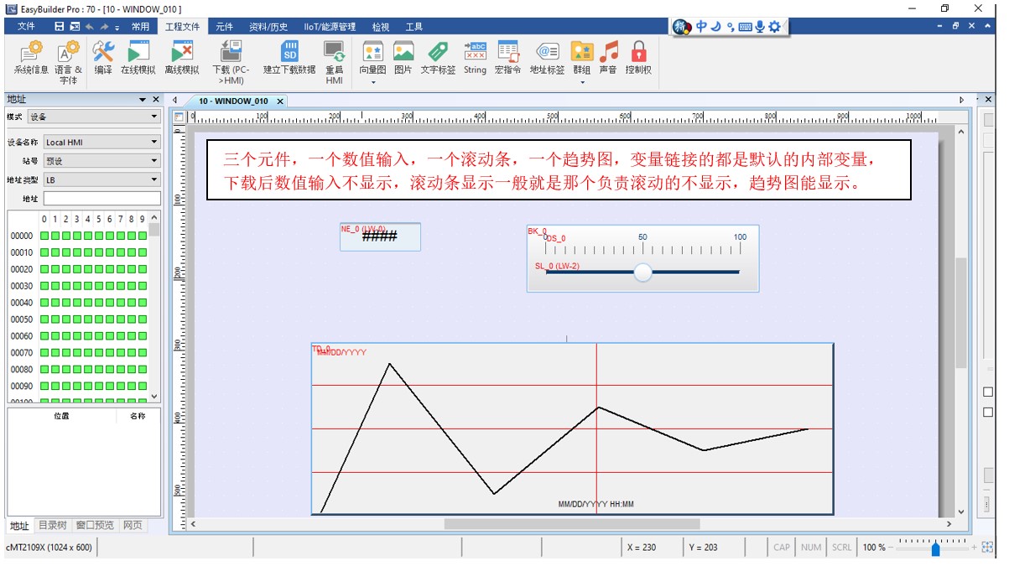Open the 控制权 lock icon
This screenshot has width=1009, height=566.
coord(638,59)
